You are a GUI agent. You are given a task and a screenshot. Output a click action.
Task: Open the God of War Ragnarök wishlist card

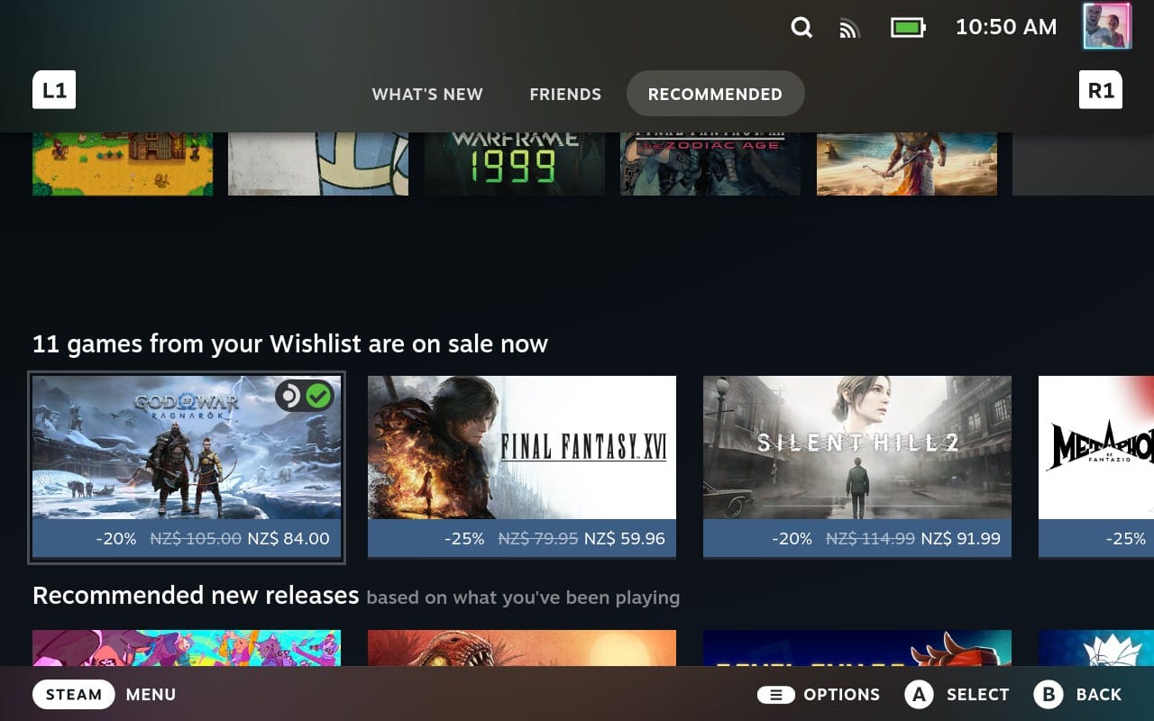187,467
